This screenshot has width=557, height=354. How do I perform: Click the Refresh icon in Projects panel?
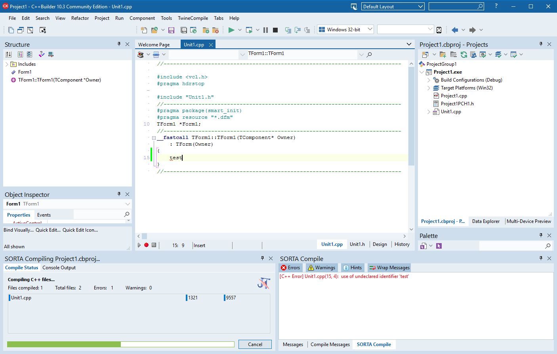point(464,55)
